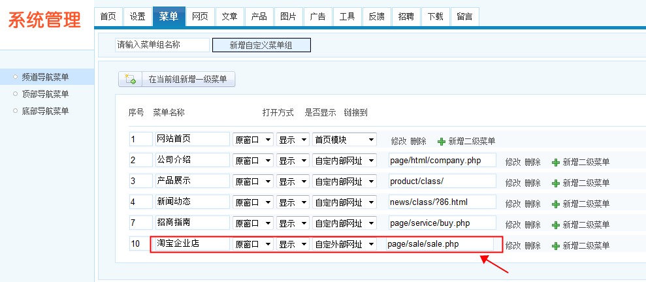Click 删除 link in 新闻动态 row
Screen dimensions: 646x282
click(x=532, y=203)
